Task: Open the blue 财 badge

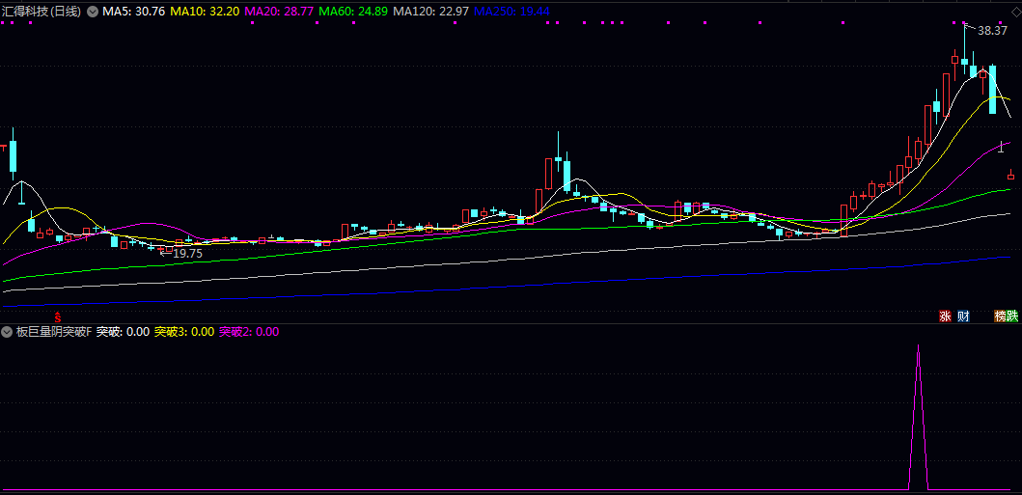Action: coord(963,316)
